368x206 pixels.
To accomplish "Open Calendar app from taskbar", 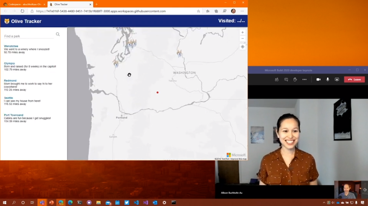I will point(117,203).
